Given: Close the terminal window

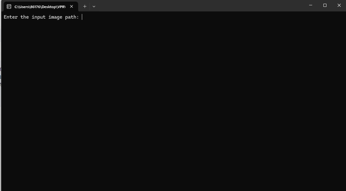Looking at the screenshot, I should 339,5.
